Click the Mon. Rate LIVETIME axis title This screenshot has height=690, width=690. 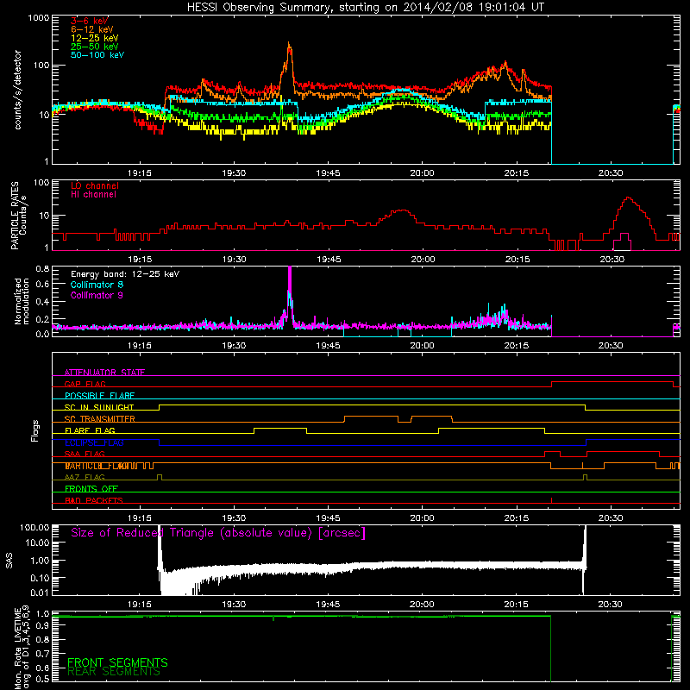coord(22,647)
